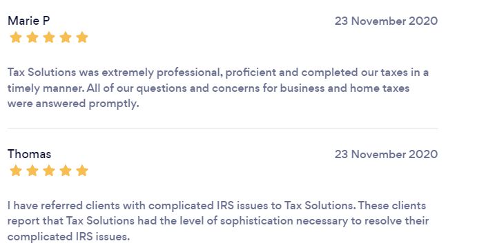This screenshot has height=250, width=486.
Task: Click the words 'were answered promptly' in Marie's review
Action: [x=73, y=104]
